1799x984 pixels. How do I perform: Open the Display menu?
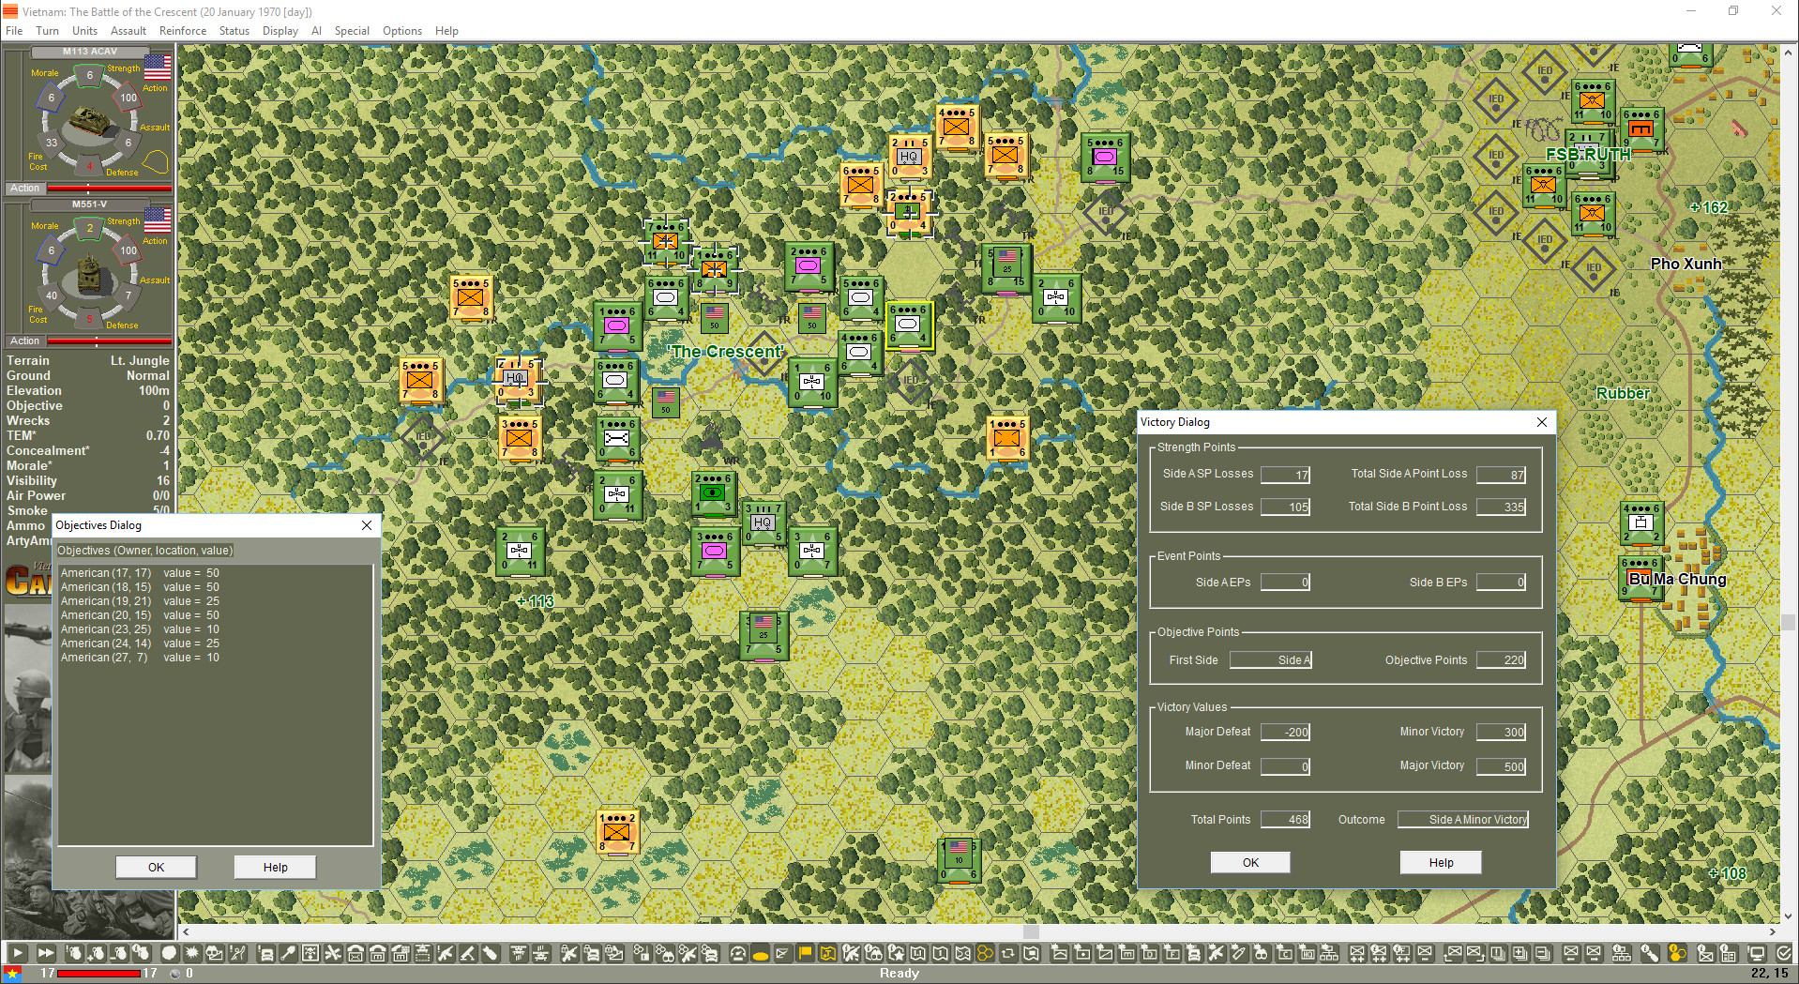[280, 31]
